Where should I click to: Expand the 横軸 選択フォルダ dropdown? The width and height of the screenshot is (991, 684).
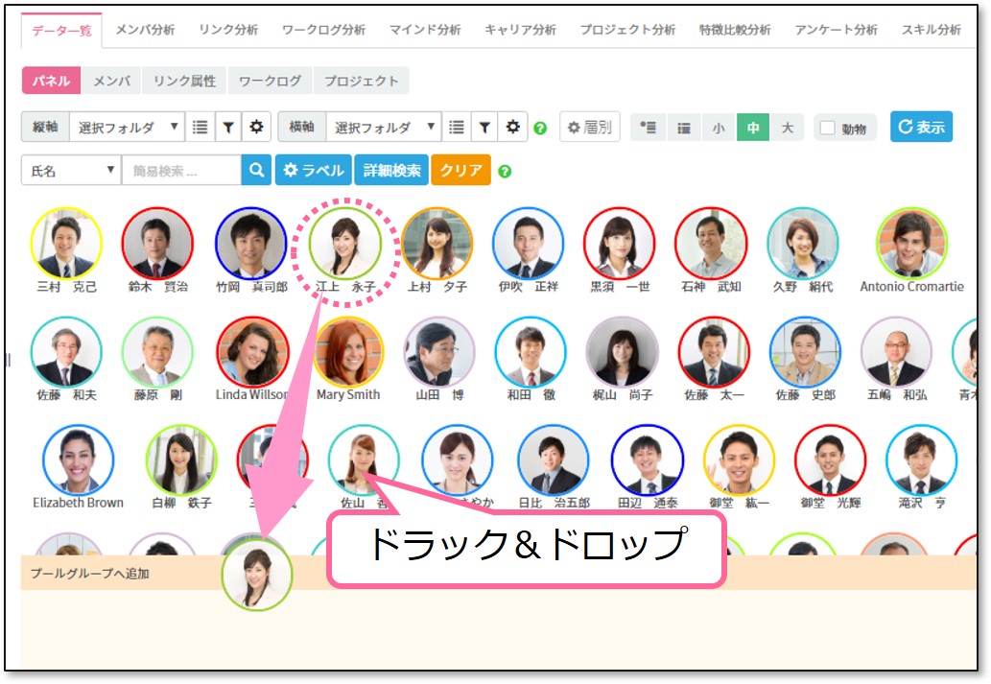[383, 127]
